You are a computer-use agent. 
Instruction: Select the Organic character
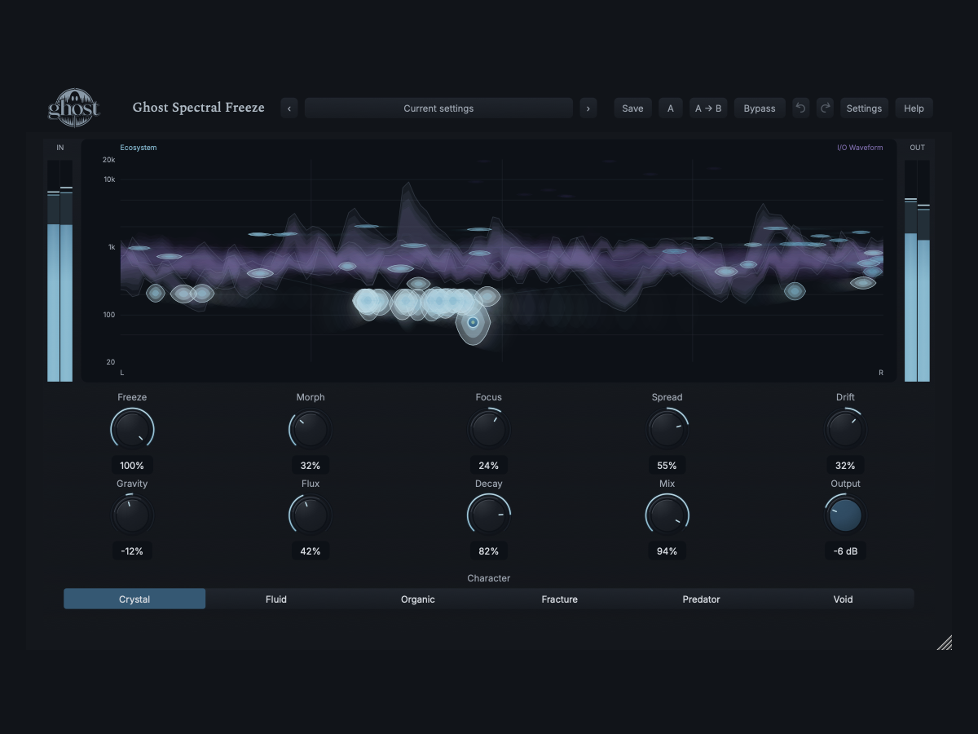(x=418, y=599)
